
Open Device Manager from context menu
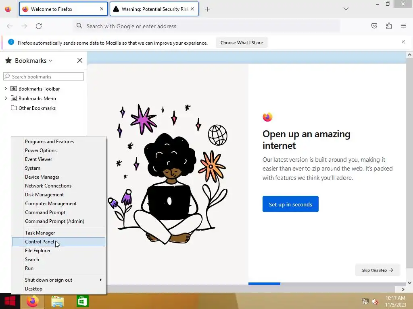[x=58, y=177]
